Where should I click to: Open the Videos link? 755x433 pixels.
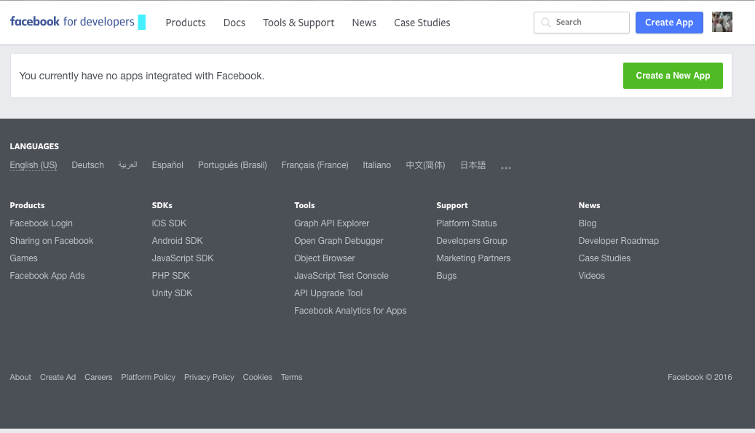[x=591, y=276]
